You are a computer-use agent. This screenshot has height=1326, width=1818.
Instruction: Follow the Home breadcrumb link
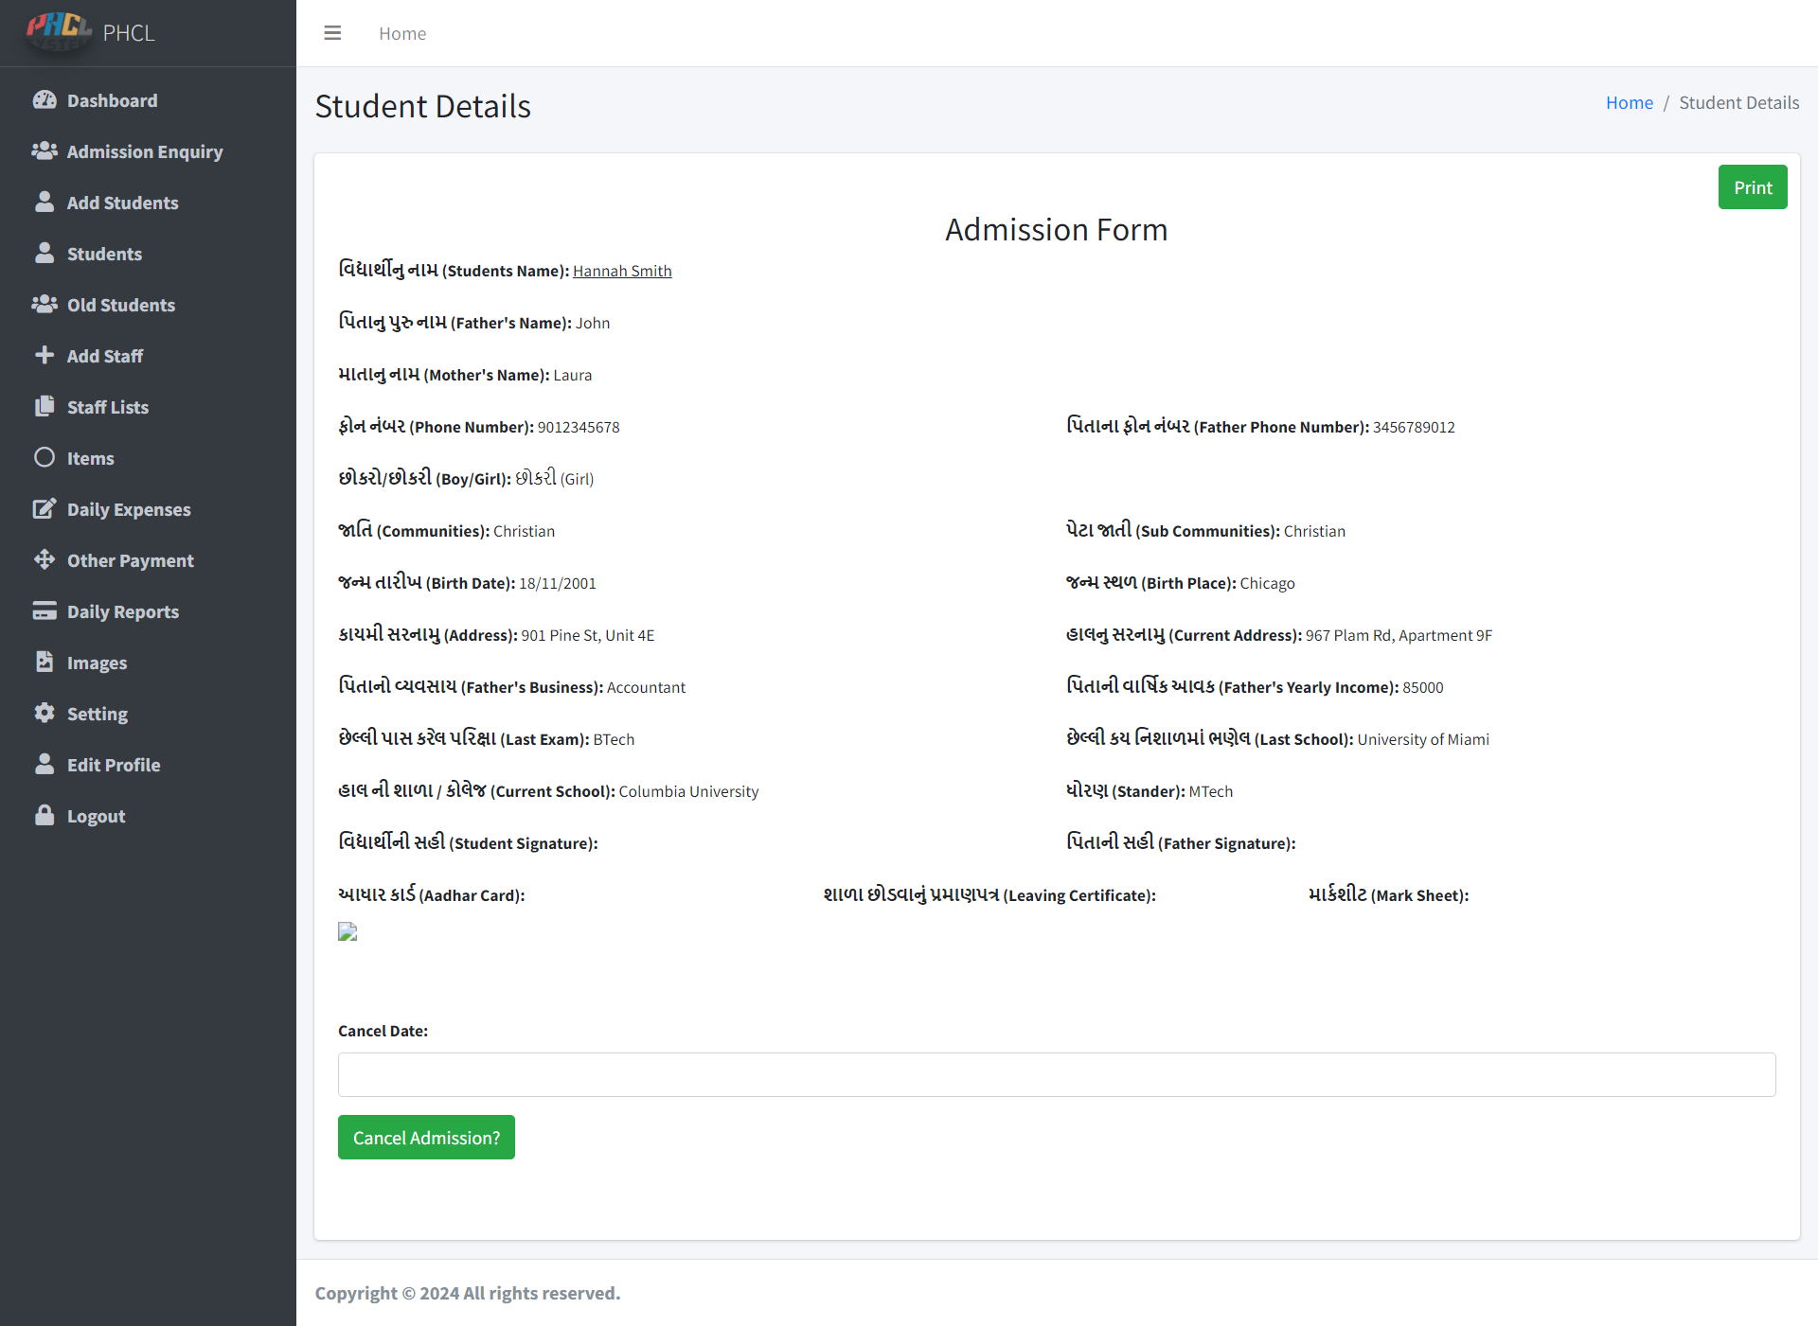tap(1629, 102)
